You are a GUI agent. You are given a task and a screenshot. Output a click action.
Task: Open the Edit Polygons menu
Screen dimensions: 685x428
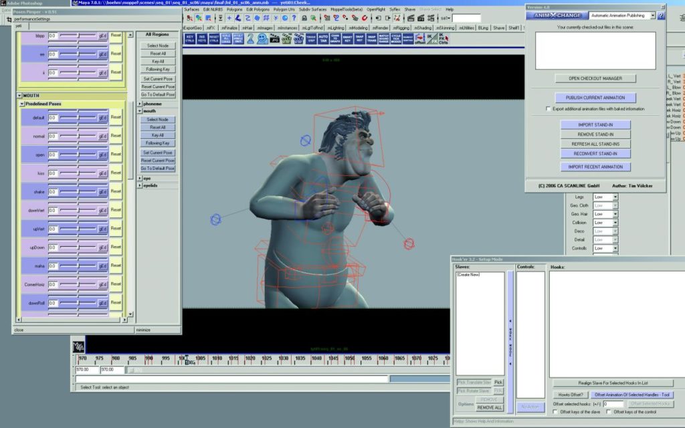[258, 9]
